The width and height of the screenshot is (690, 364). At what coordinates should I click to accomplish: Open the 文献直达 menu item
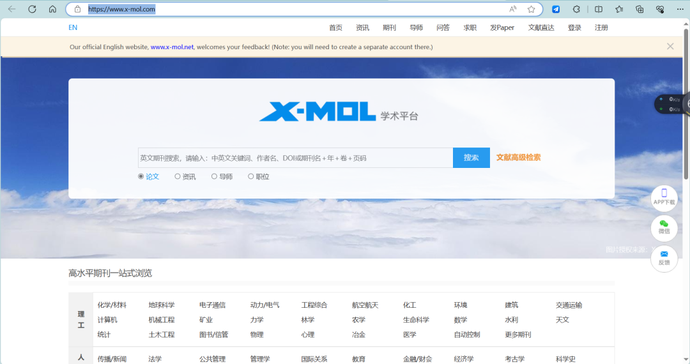(541, 27)
